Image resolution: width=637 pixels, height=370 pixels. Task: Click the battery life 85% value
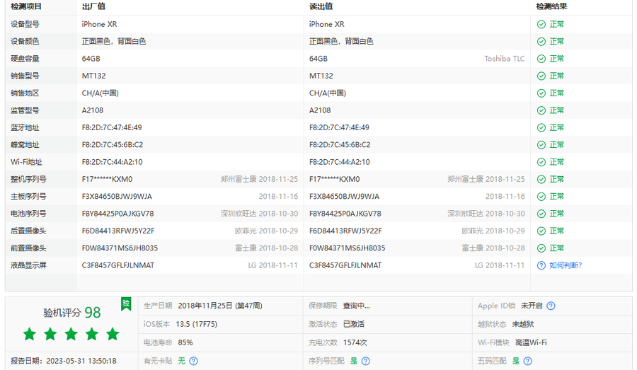coord(185,343)
